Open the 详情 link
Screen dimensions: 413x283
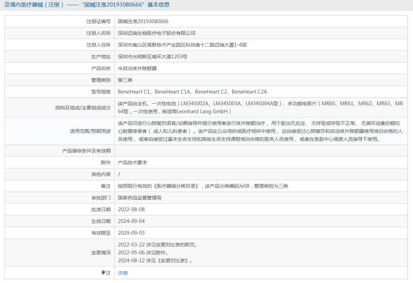[x=123, y=273]
